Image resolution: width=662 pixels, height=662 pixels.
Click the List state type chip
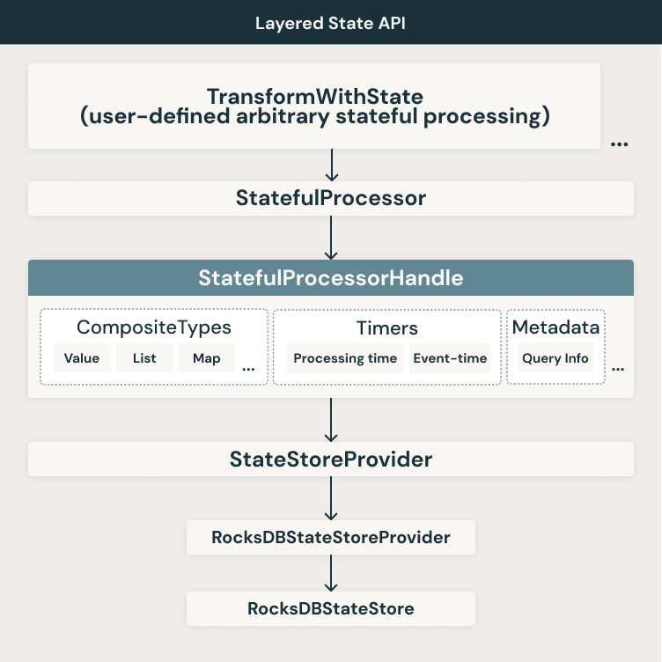coord(144,358)
